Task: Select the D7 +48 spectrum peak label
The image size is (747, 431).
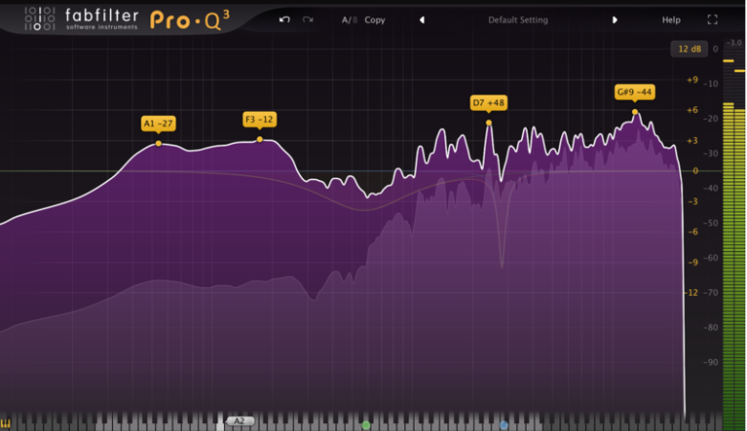Action: coord(488,102)
